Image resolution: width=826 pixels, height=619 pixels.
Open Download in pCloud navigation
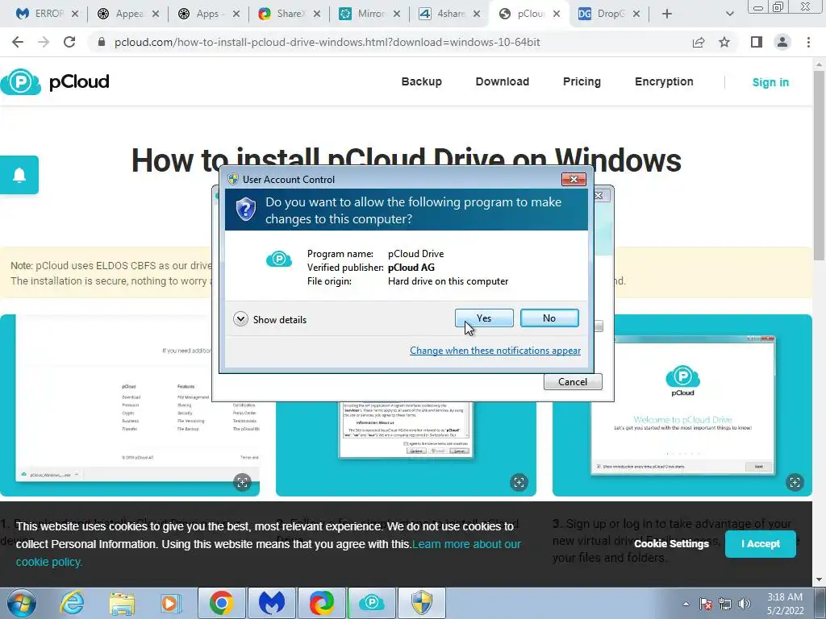tap(502, 81)
